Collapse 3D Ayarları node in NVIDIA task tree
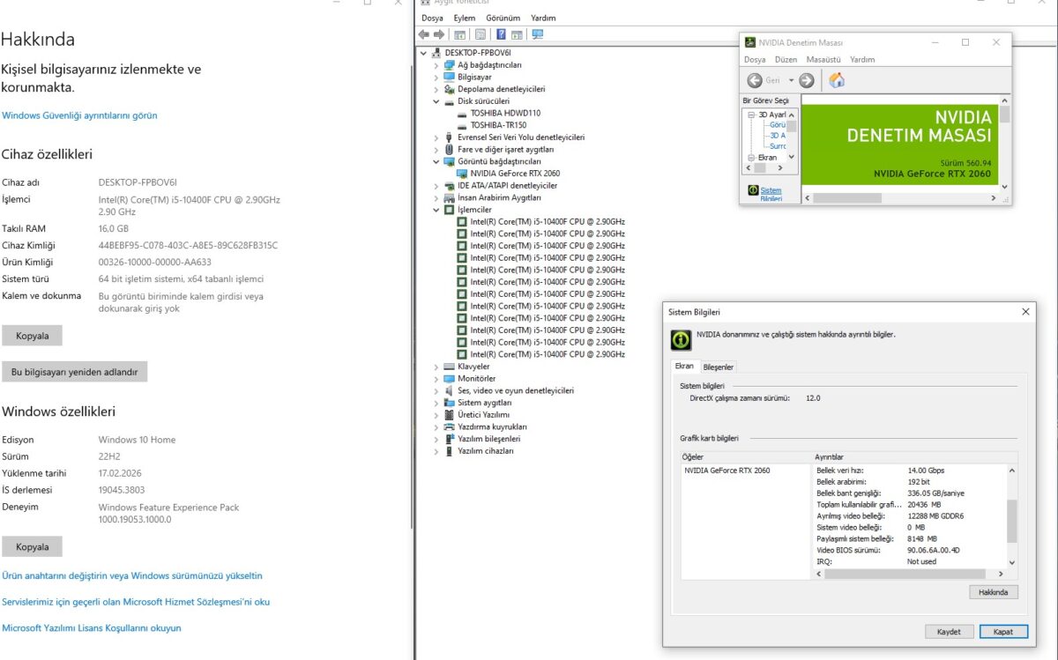This screenshot has height=660, width=1058. point(752,115)
